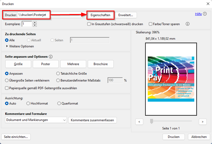Image resolution: width=212 pixels, height=144 pixels.
Task: Enable In Graustufen drucken checkbox
Action: [89, 24]
